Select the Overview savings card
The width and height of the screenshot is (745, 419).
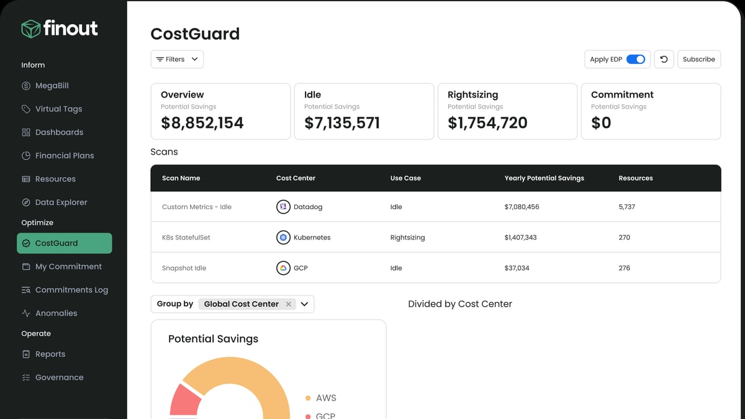click(x=220, y=111)
